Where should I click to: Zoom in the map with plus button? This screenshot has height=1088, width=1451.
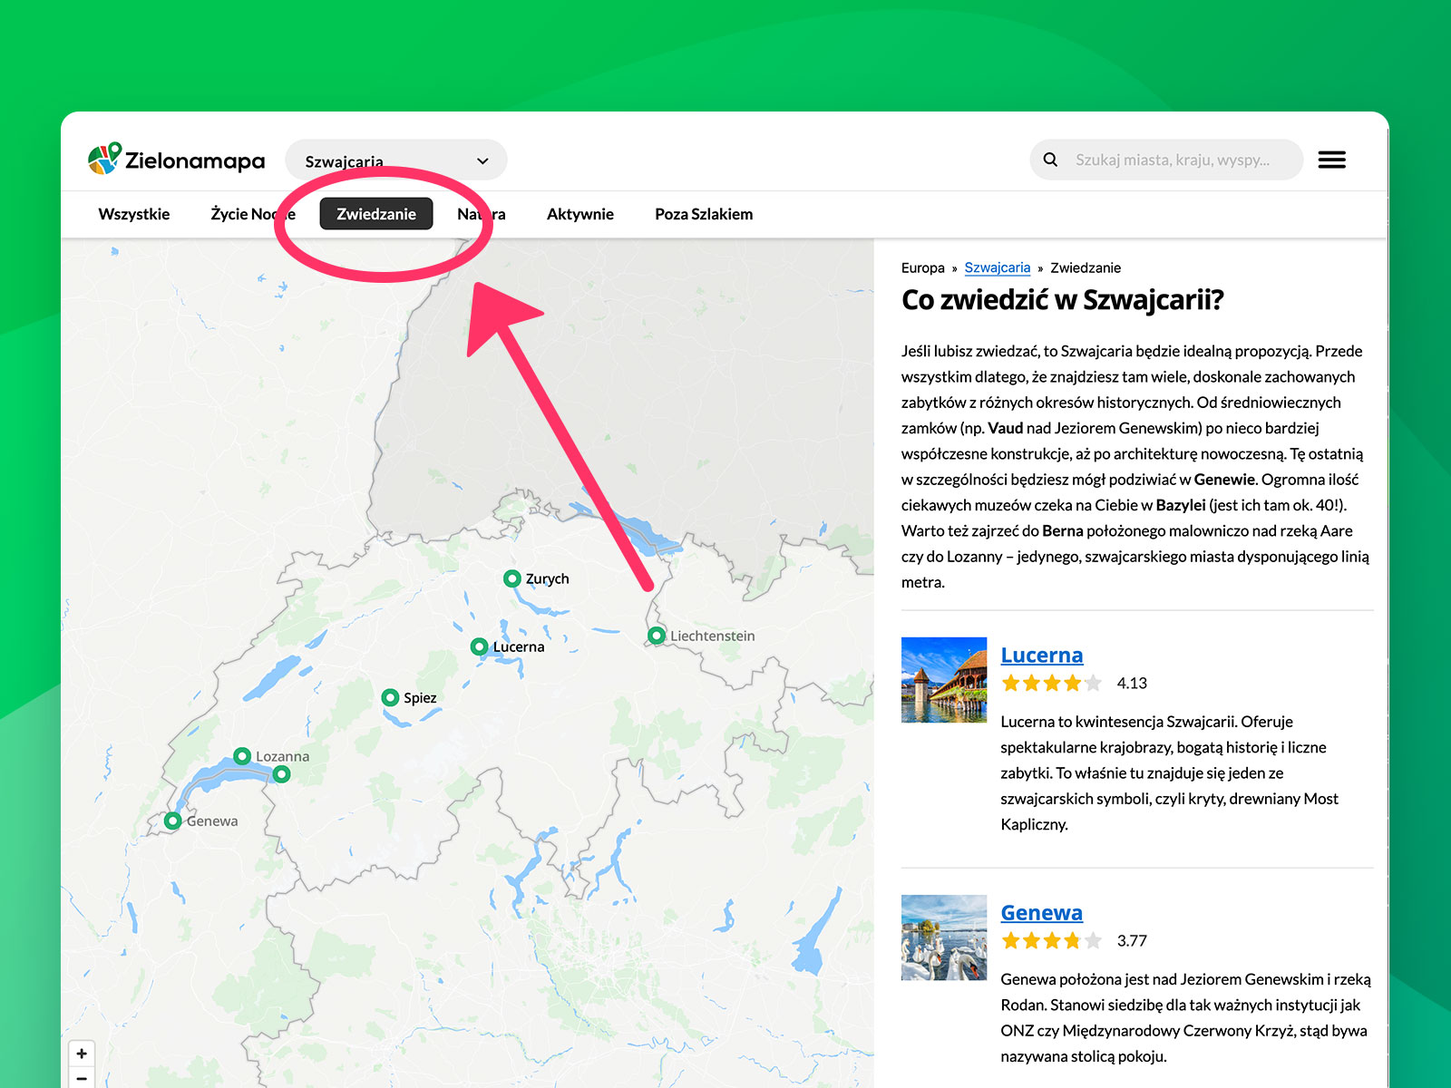[82, 1053]
